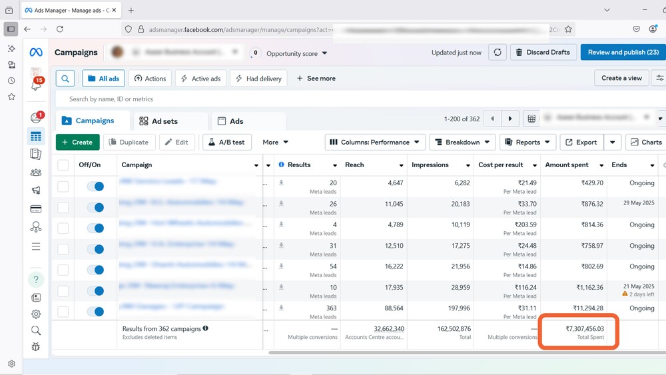Toggle the last campaign row switch

95,311
